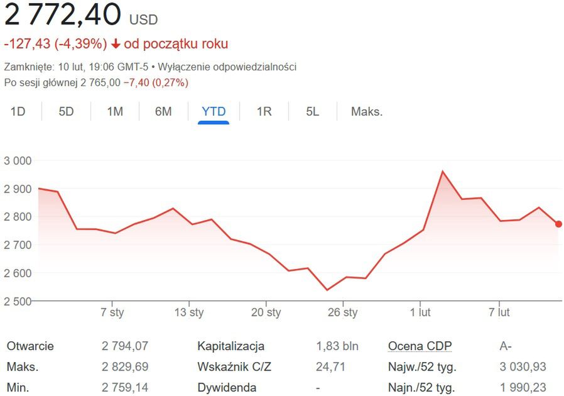Open the 6M chart range
Viewport: 564px width, 396px height.
pos(163,112)
